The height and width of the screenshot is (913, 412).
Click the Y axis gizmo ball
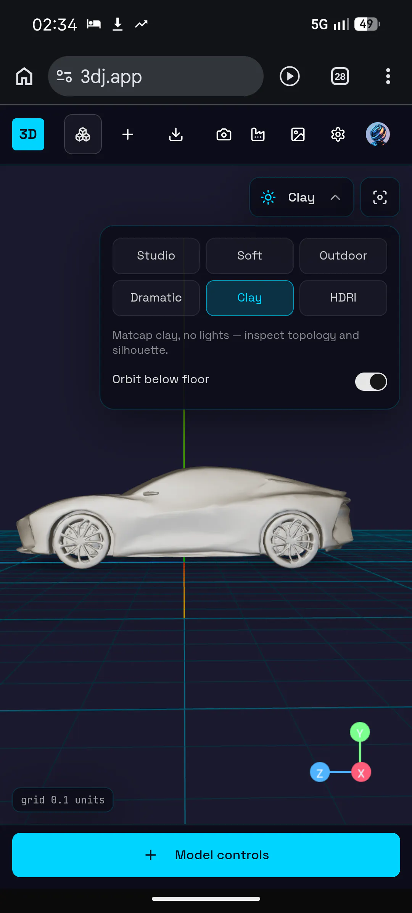(360, 732)
